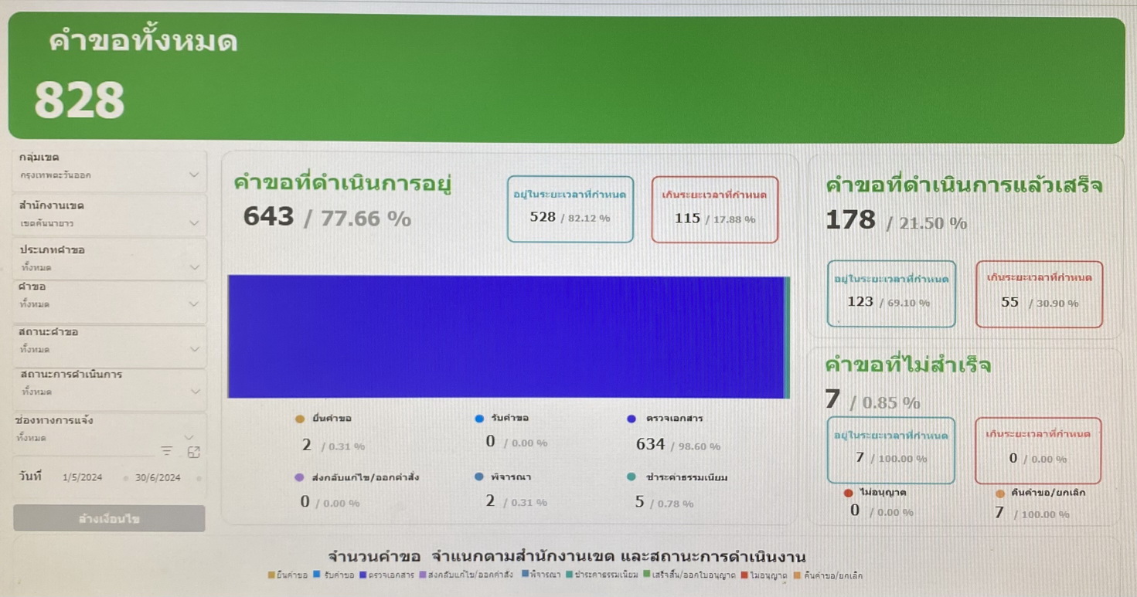The width and height of the screenshot is (1137, 597).
Task: Click the ส่งกลับแก้ไข/ออกคำสั่ง purple legend dot
Action: click(300, 477)
